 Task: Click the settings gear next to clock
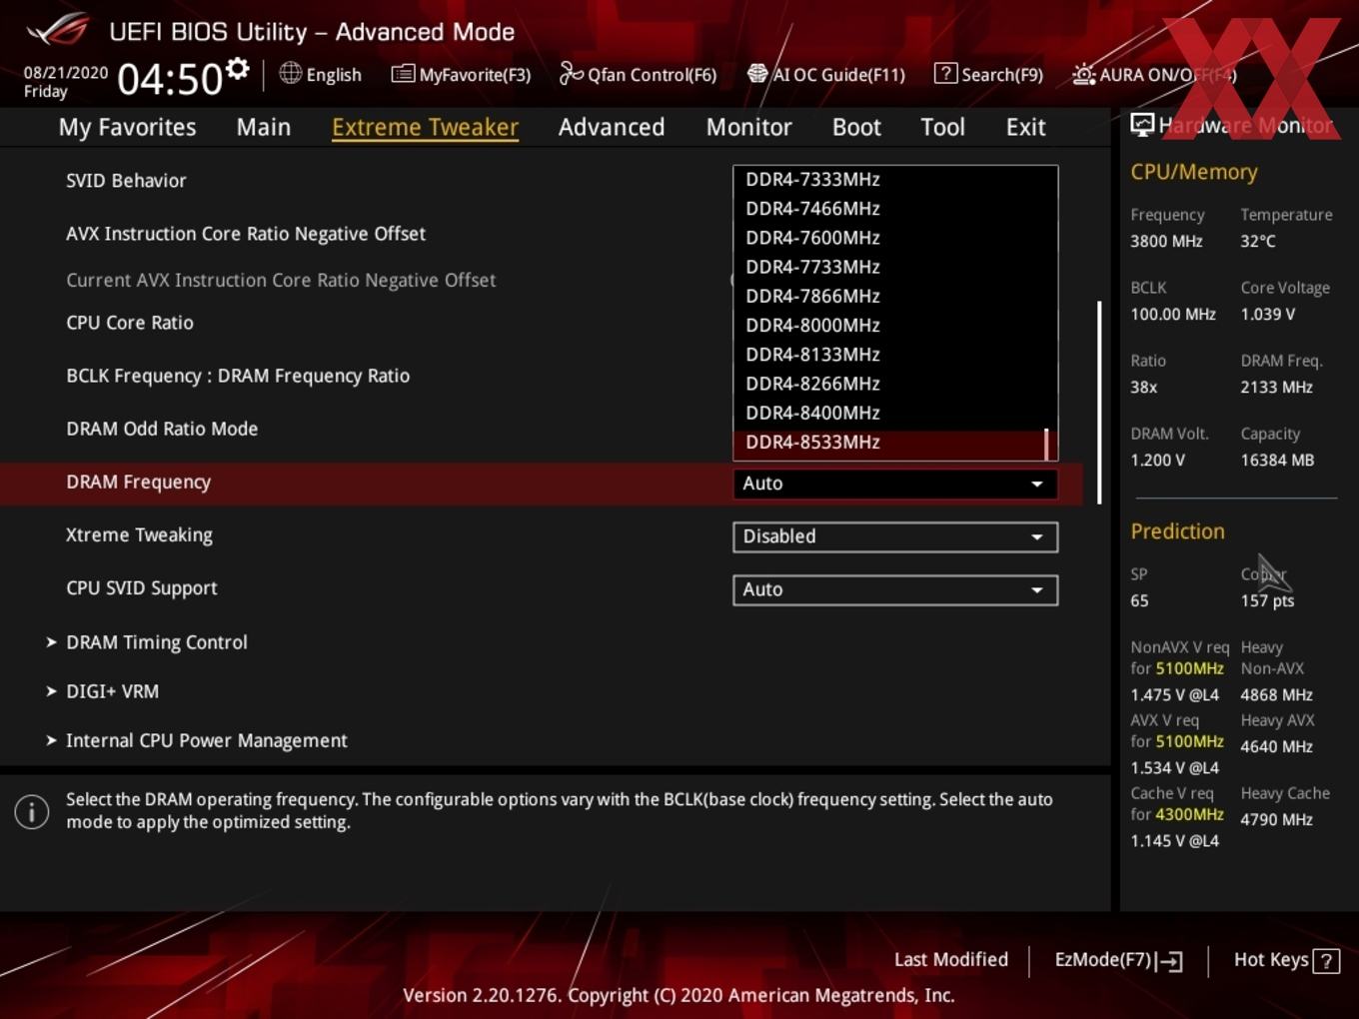click(x=238, y=69)
